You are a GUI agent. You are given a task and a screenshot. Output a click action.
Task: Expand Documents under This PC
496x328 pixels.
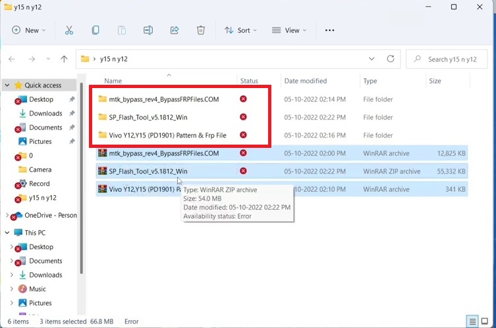(x=11, y=261)
